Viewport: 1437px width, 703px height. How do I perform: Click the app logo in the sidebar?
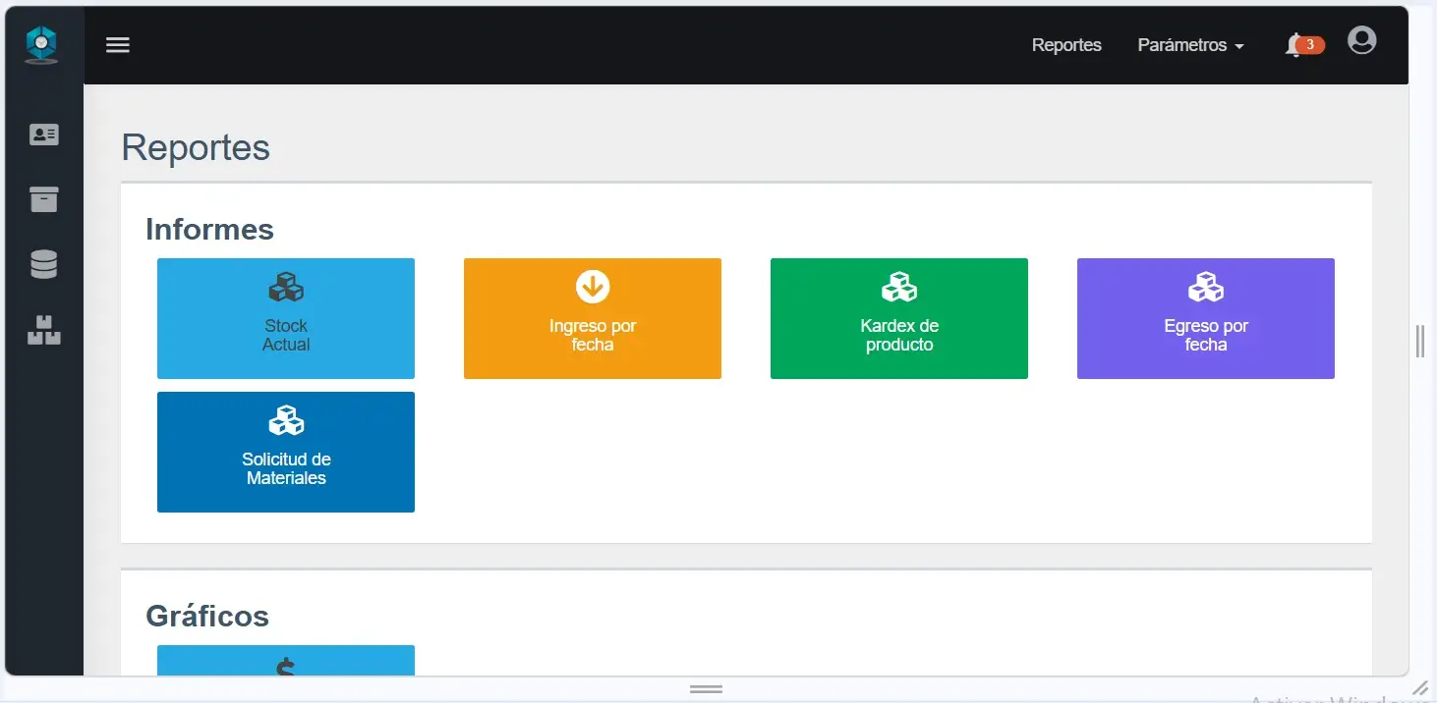click(x=41, y=44)
